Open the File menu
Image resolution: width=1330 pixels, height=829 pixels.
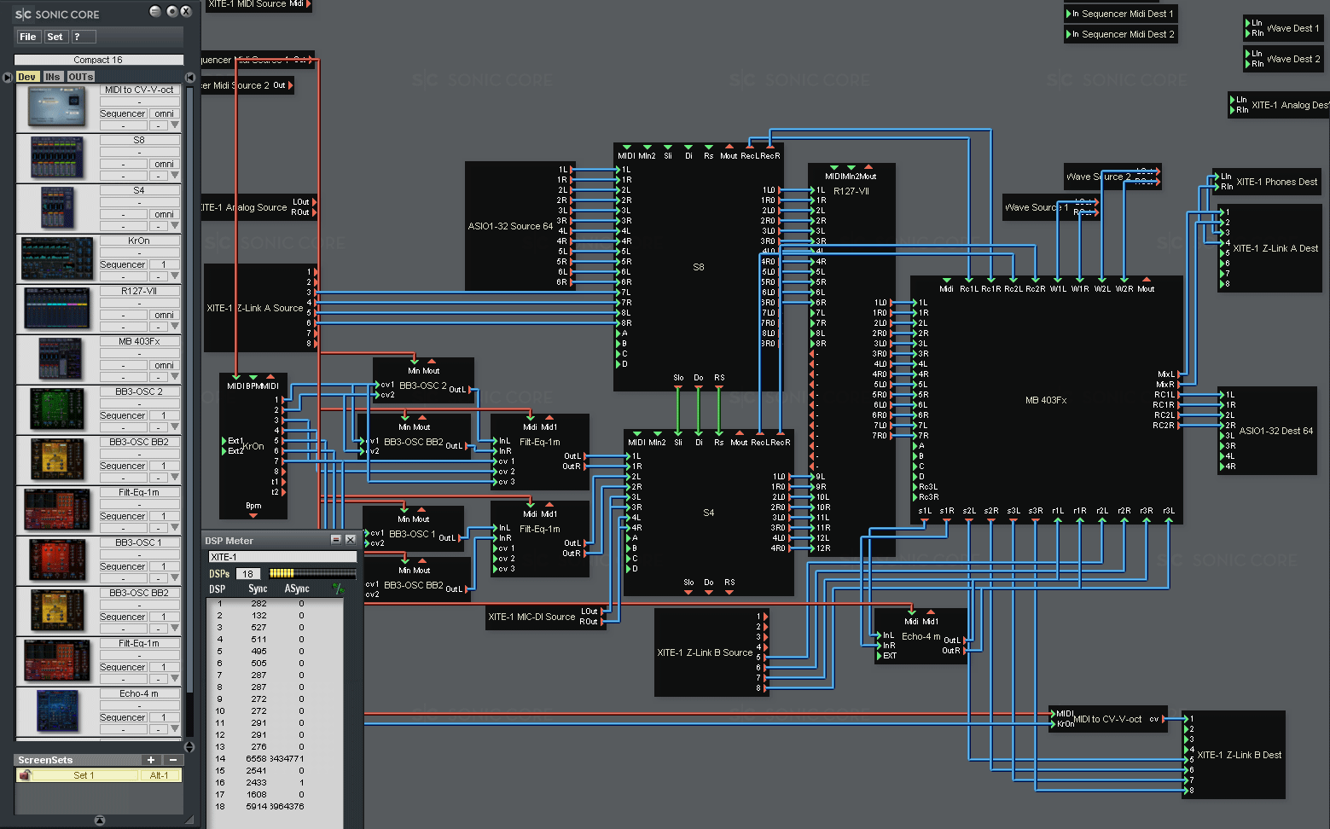[28, 37]
